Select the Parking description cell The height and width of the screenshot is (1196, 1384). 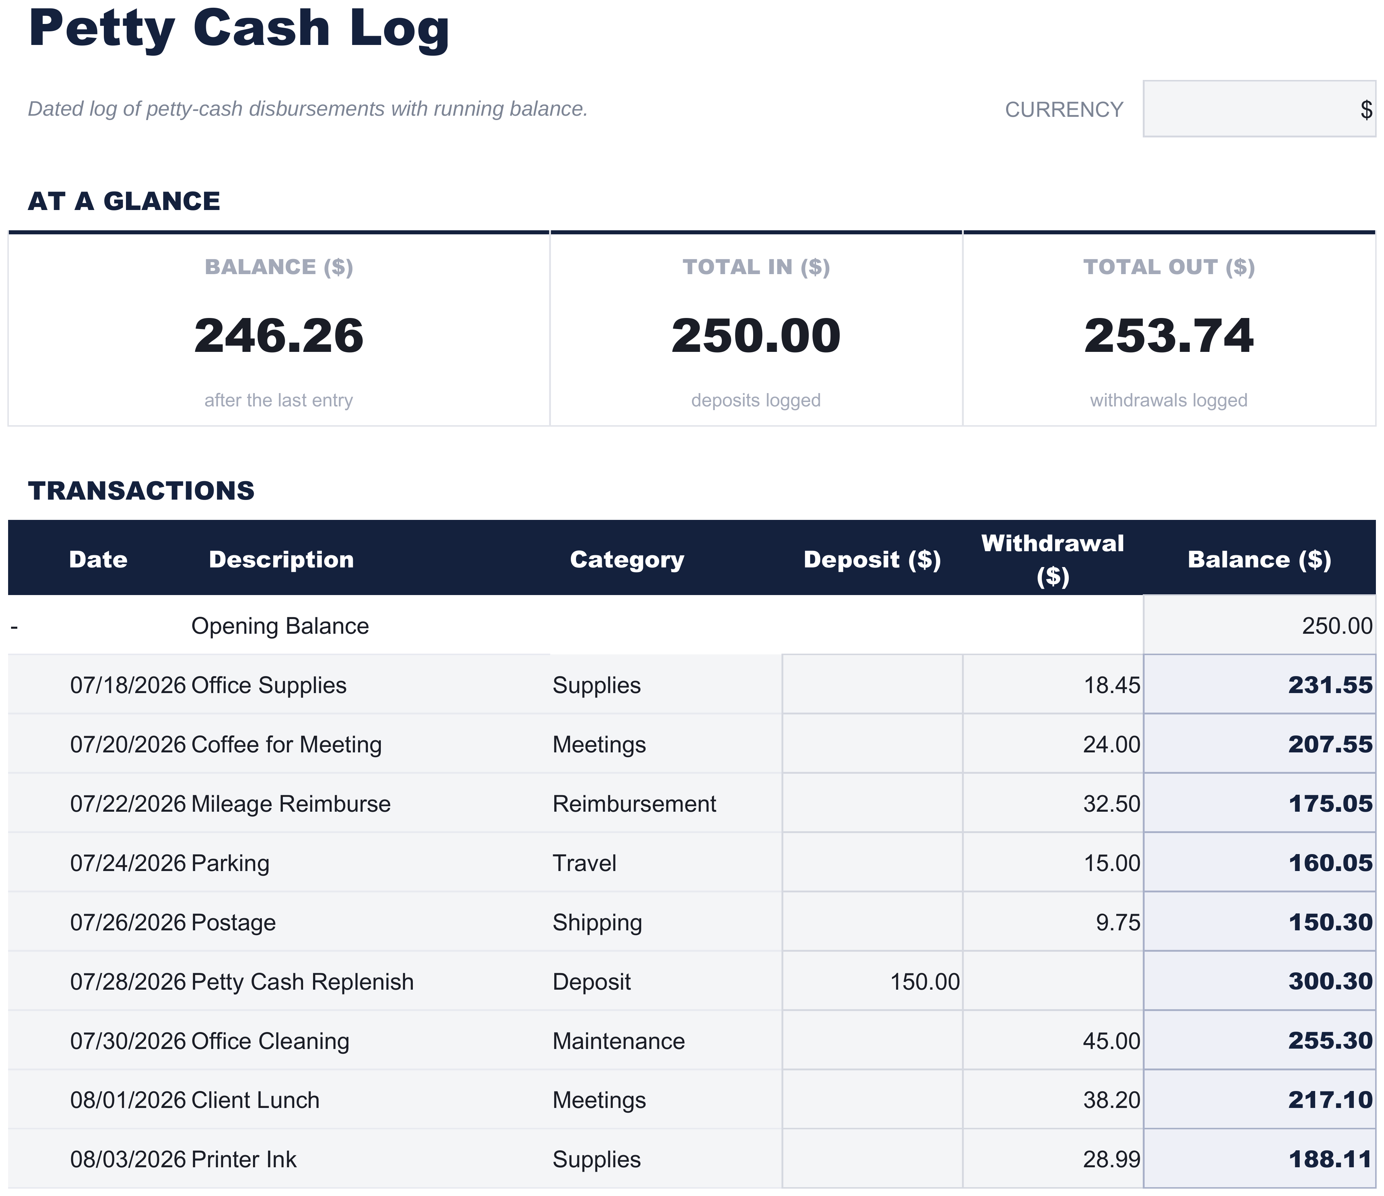click(369, 863)
